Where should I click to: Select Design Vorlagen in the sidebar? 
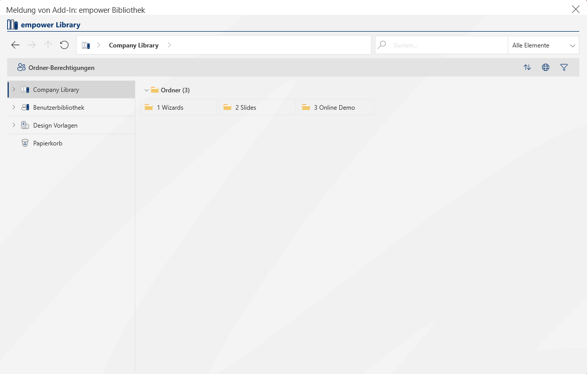click(72, 126)
